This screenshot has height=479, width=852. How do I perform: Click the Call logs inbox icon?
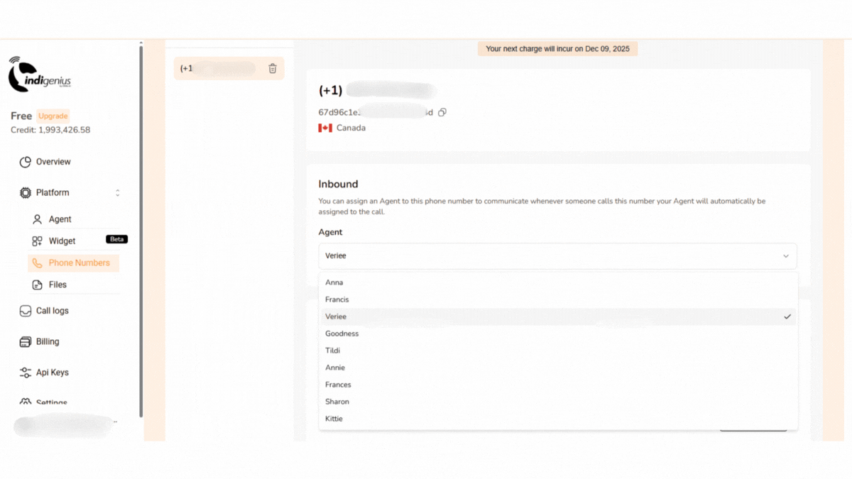tap(26, 311)
